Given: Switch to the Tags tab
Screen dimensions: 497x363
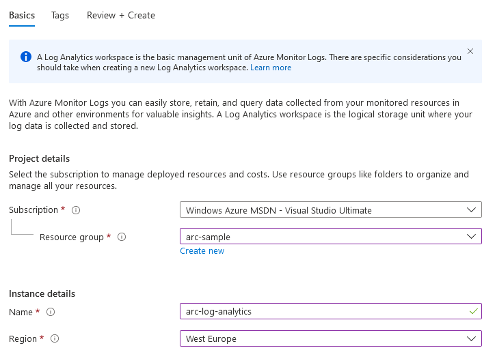Looking at the screenshot, I should tap(60, 15).
